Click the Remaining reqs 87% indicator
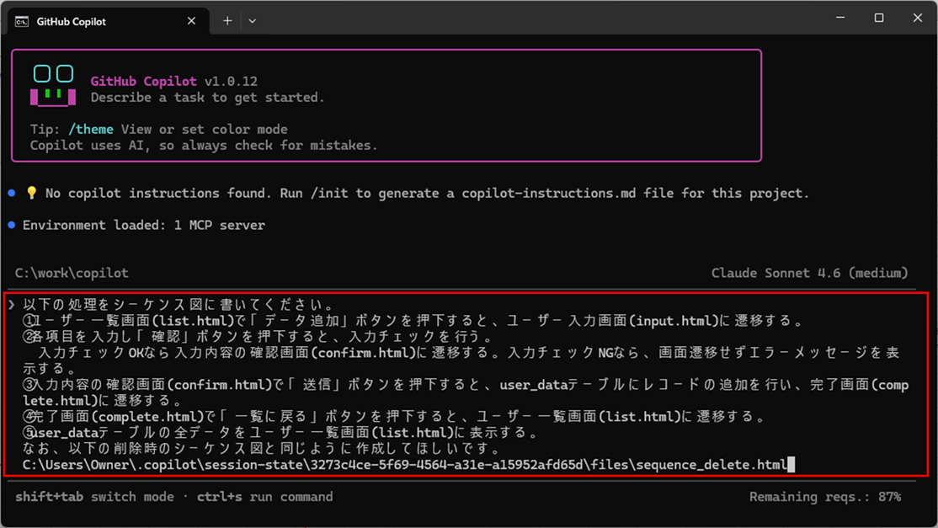The width and height of the screenshot is (938, 528). 828,497
